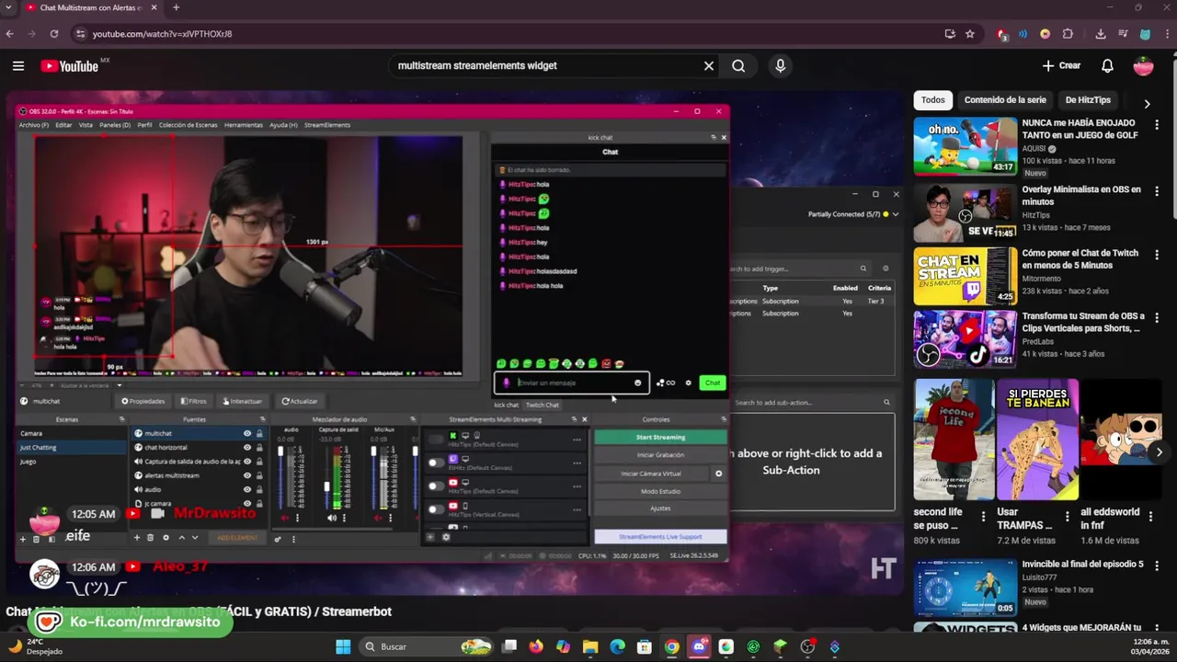
Task: Toggle the YouTube HitzTips Vertical Canvas switch
Action: [x=436, y=508]
